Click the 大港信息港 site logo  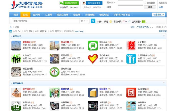(x=26, y=5)
